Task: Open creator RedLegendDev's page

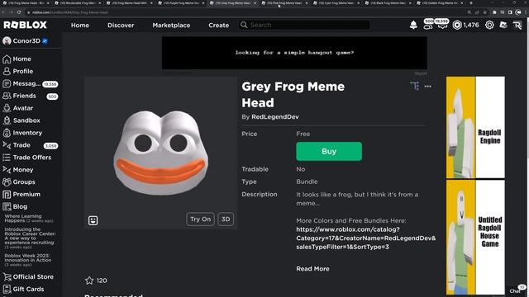Action: coord(275,117)
